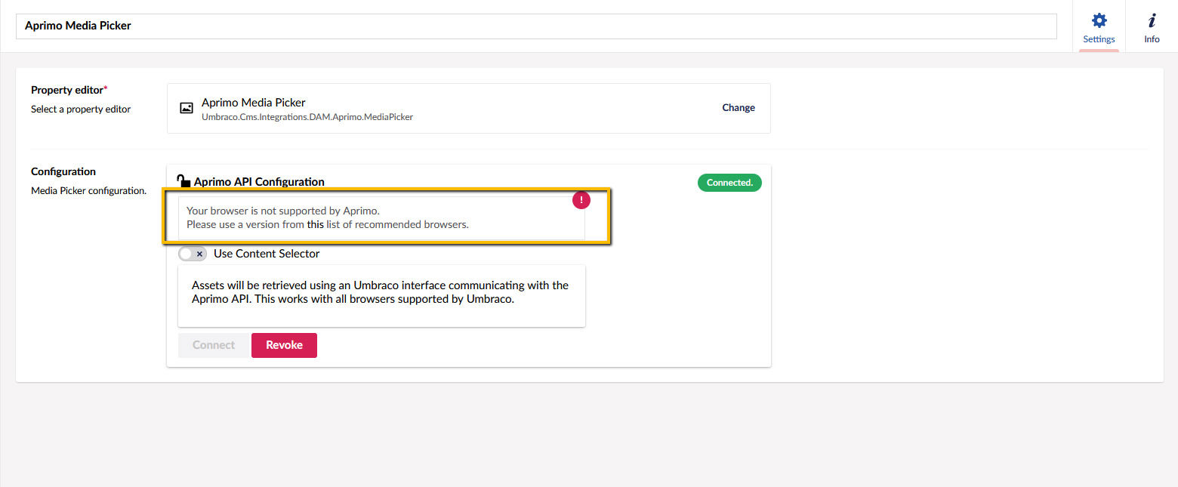
Task: Click the data type name field
Action: [x=536, y=26]
